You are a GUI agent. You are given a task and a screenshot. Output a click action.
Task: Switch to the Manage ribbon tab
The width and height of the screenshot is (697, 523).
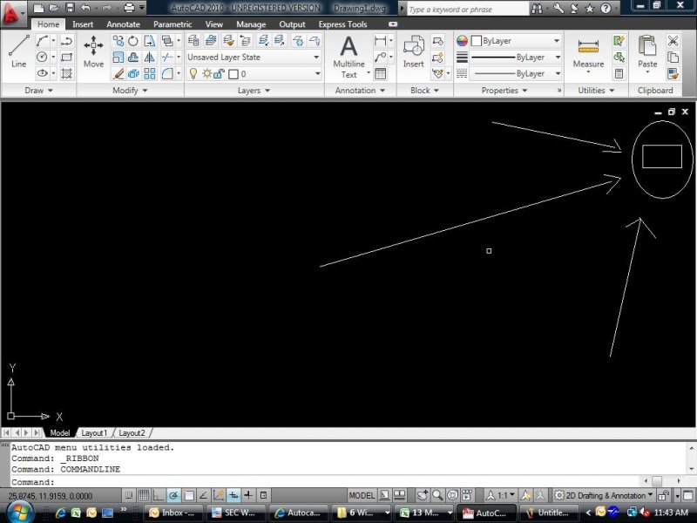tap(251, 24)
